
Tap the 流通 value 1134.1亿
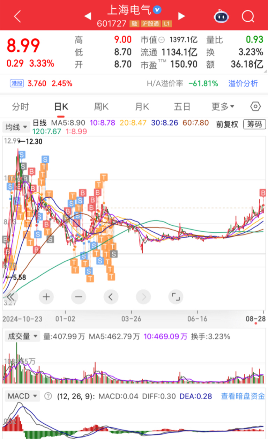179,52
